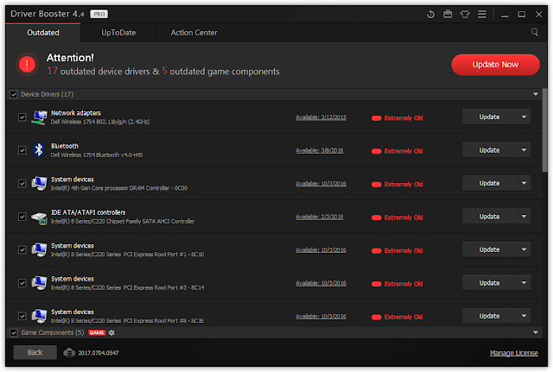Expand the Game Components section arrow
The image size is (553, 372).
click(536, 332)
